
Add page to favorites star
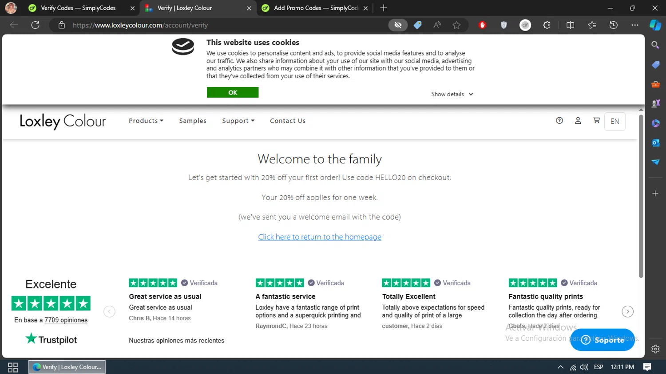point(456,25)
